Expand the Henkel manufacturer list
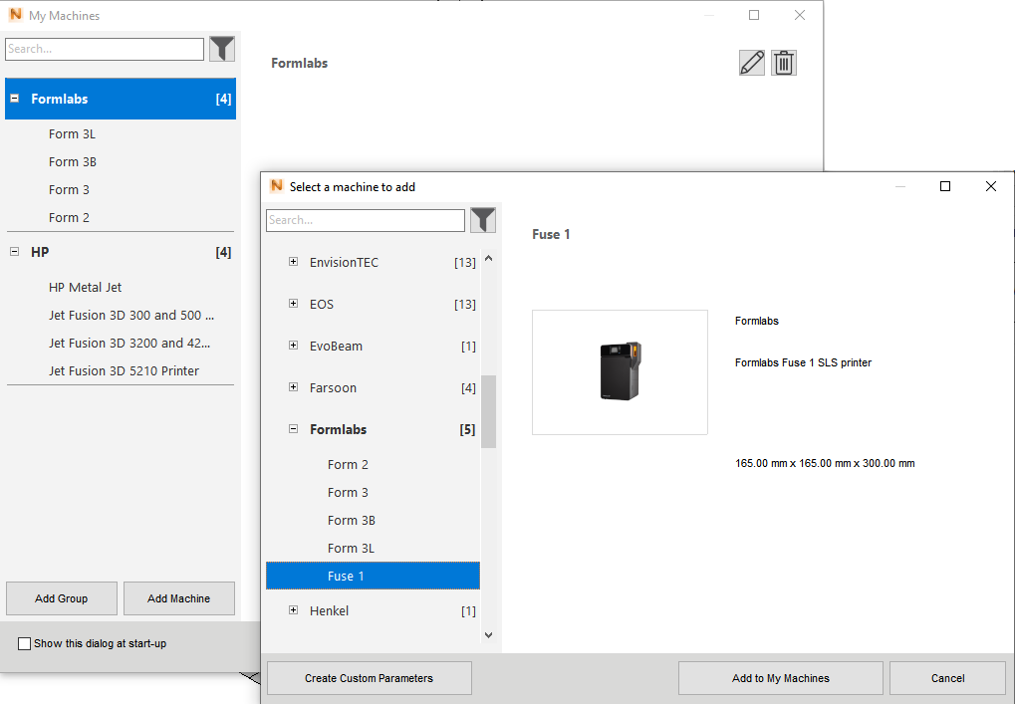Image resolution: width=1015 pixels, height=704 pixels. click(x=293, y=610)
